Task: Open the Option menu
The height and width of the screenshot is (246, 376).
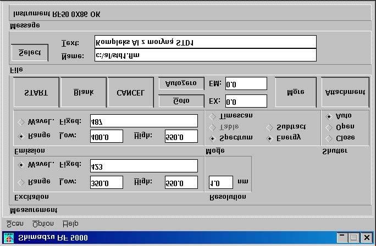Action: pyautogui.click(x=43, y=224)
